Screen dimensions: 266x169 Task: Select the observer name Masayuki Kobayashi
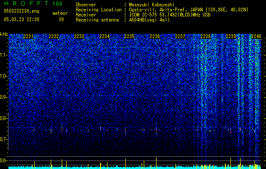tap(151, 5)
